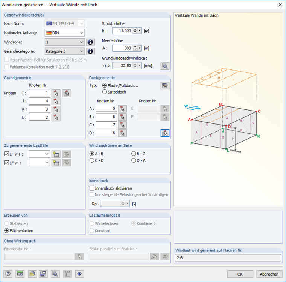Select wind side D - A
The height and width of the screenshot is (282, 286).
coord(134,160)
